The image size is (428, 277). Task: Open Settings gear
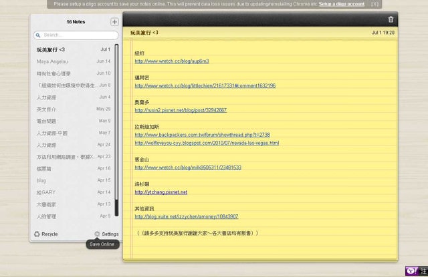[106, 234]
